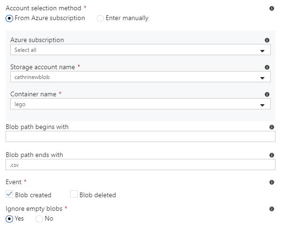
Task: Click the Blob created label text
Action: [33, 195]
